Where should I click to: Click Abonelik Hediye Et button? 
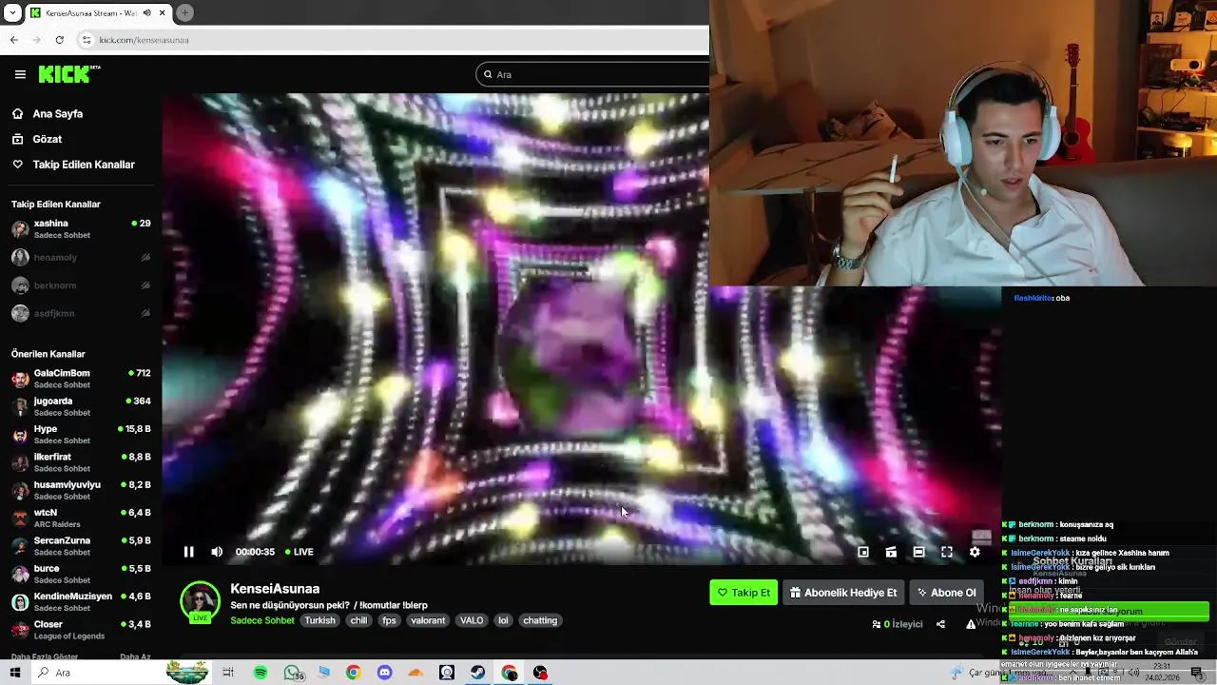click(843, 593)
